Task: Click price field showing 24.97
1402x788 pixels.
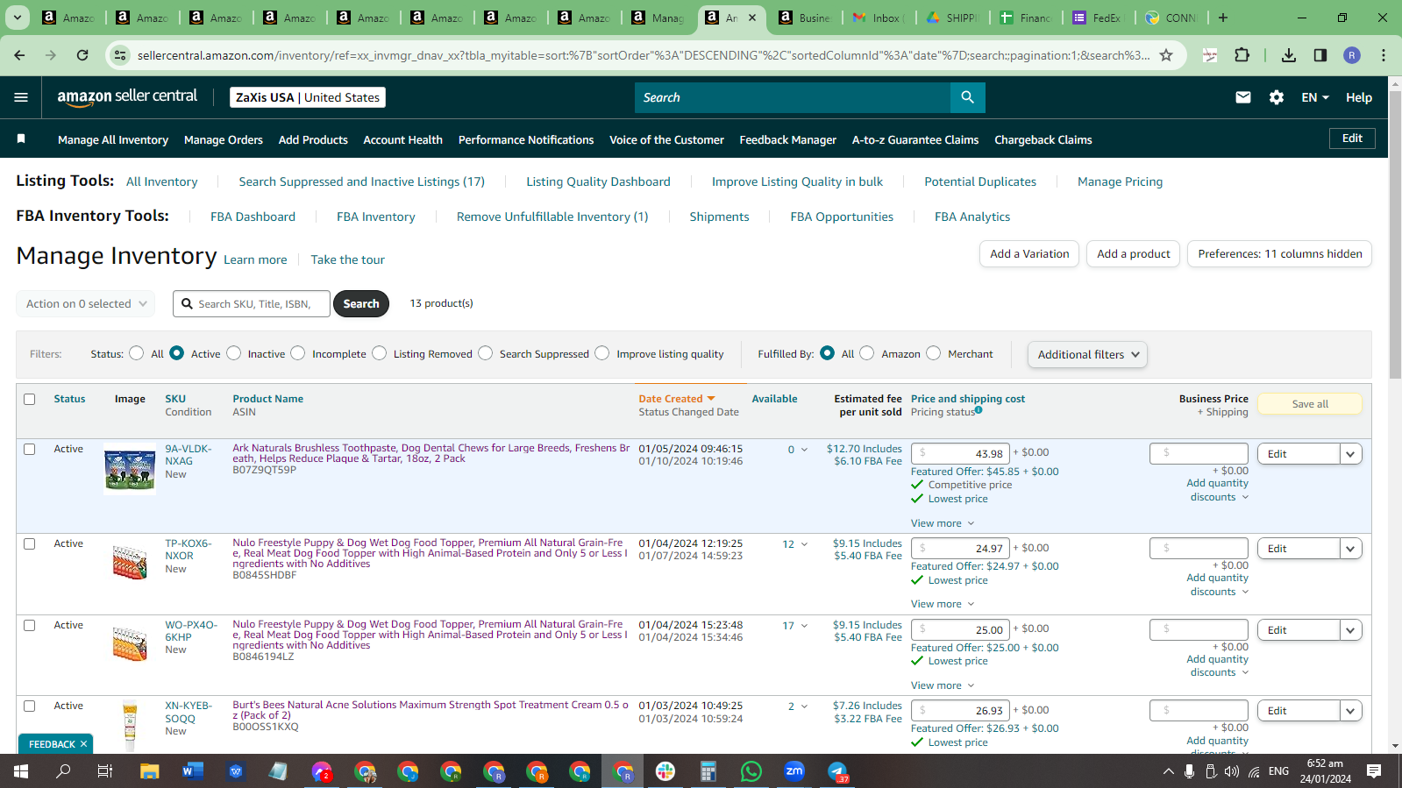Action: (x=960, y=549)
